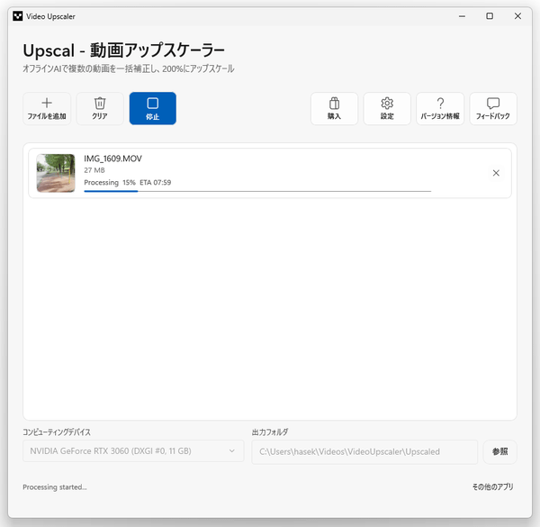Viewport: 540px width, 527px height.
Task: Click the IMG_1609.MOV processing progress bar
Action: click(x=257, y=191)
